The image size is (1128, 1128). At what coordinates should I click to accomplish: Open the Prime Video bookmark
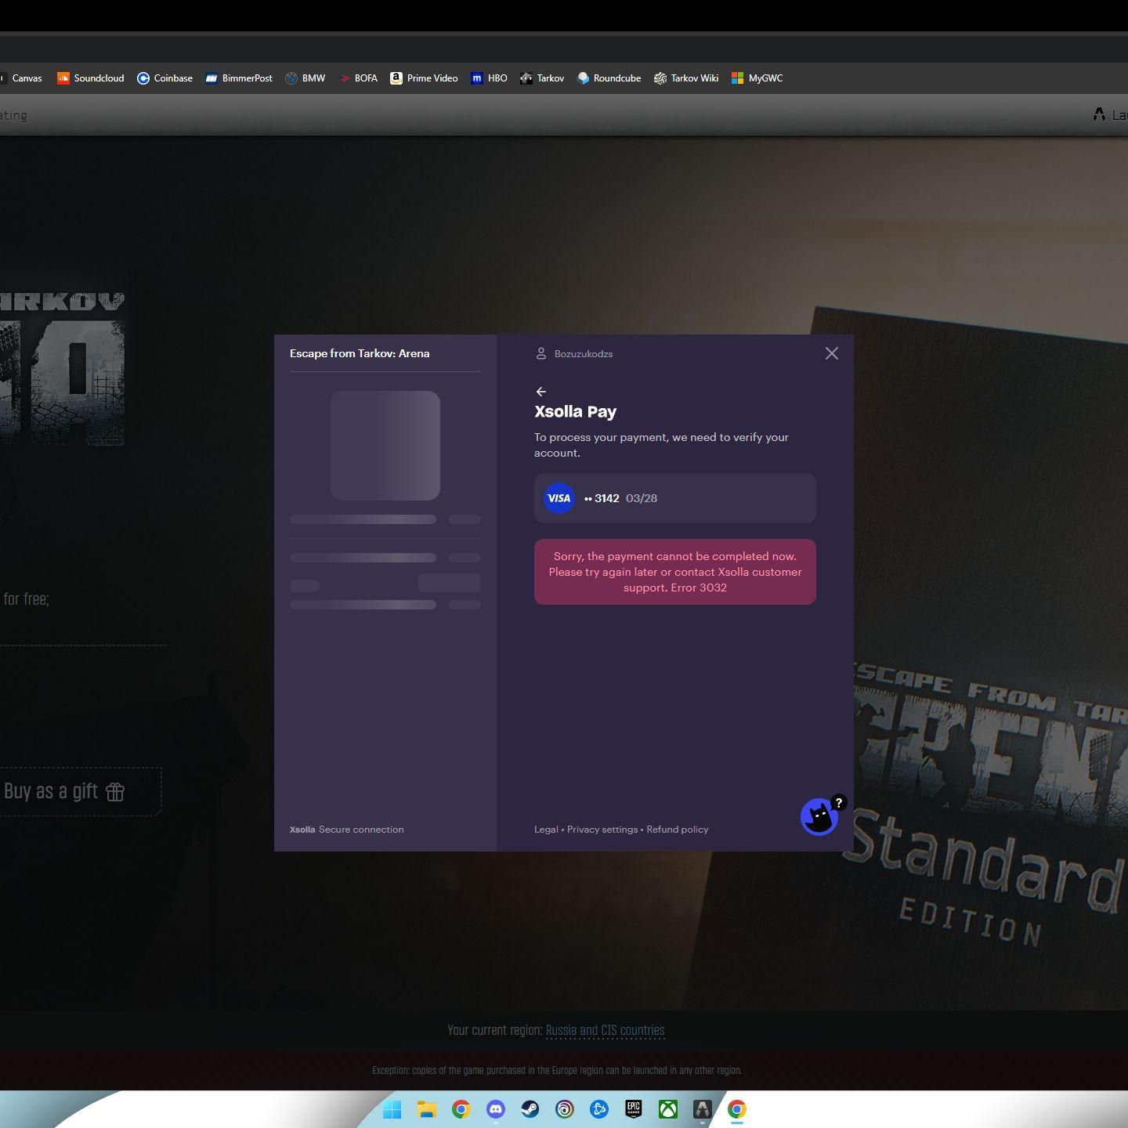pos(424,78)
